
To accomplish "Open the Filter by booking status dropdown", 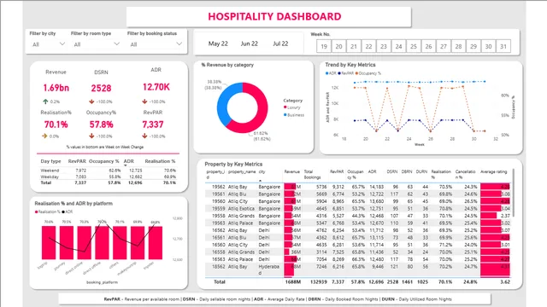I will coord(156,44).
